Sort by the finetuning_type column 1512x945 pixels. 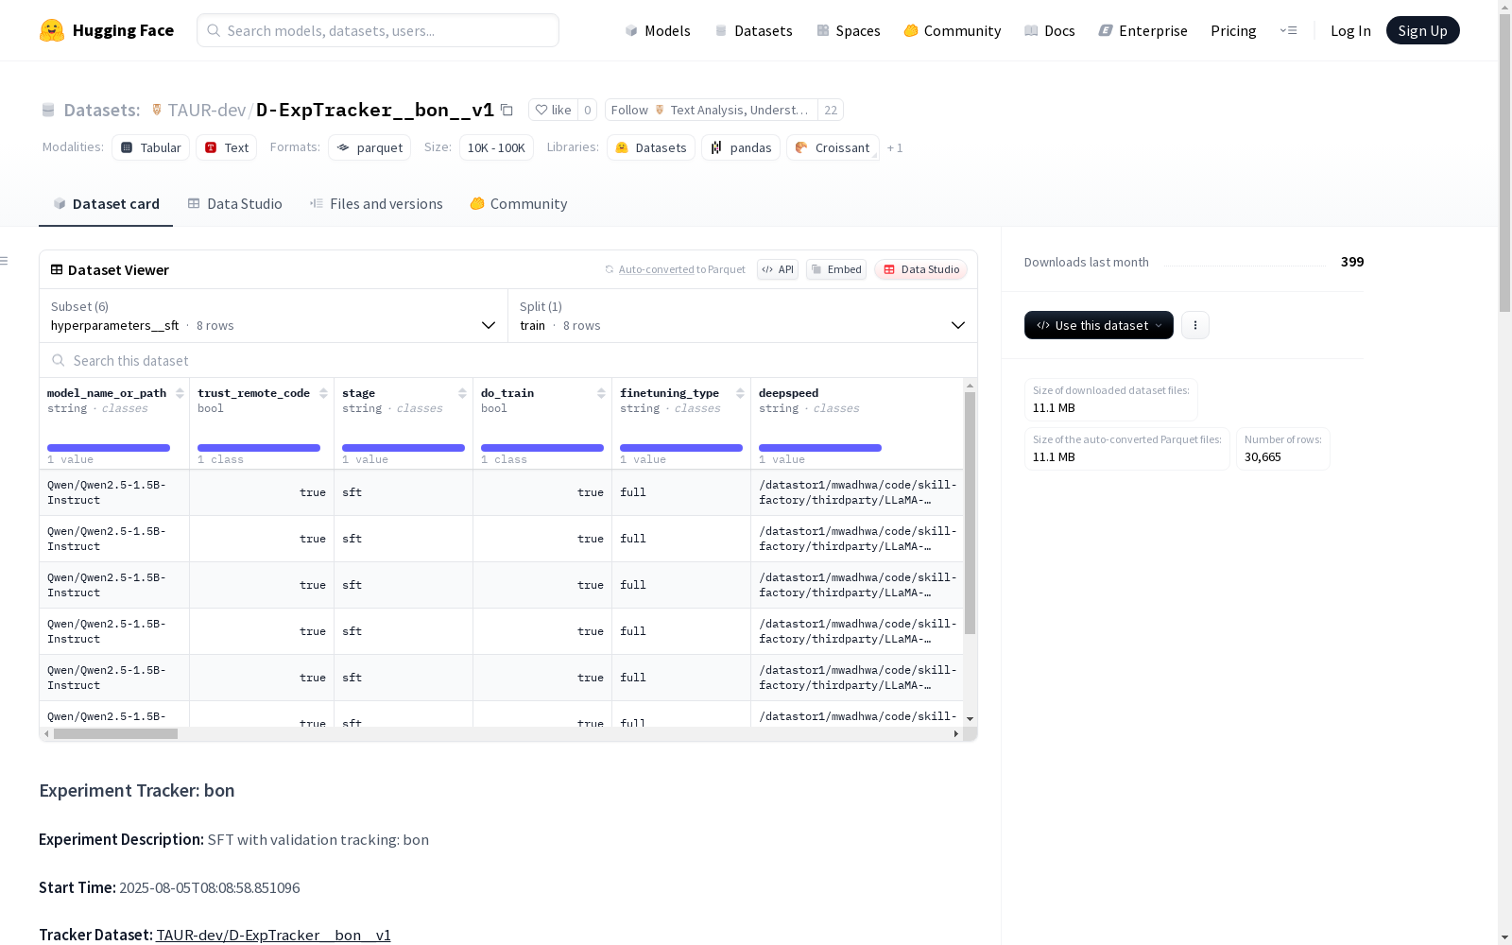tap(740, 393)
